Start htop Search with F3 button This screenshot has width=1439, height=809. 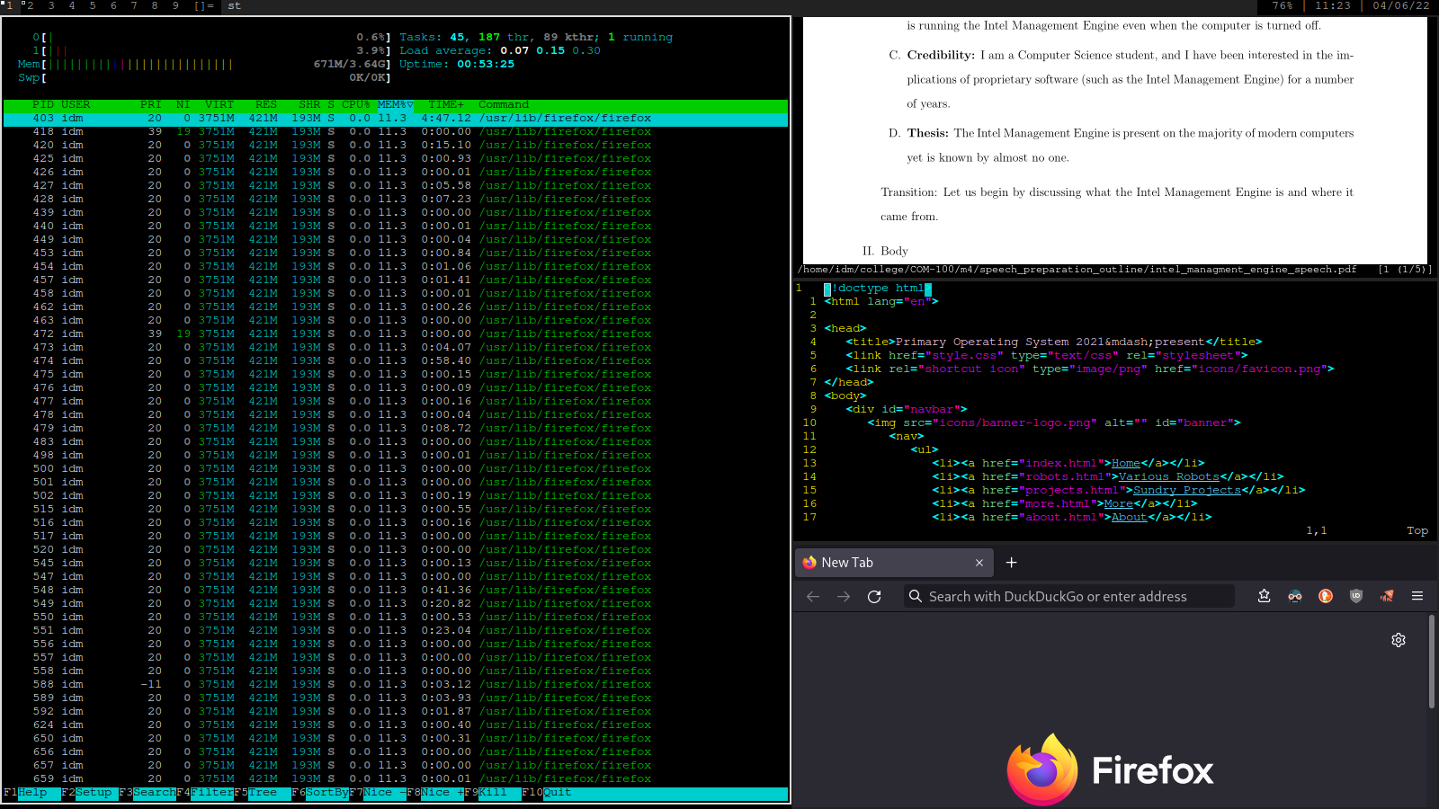147,793
